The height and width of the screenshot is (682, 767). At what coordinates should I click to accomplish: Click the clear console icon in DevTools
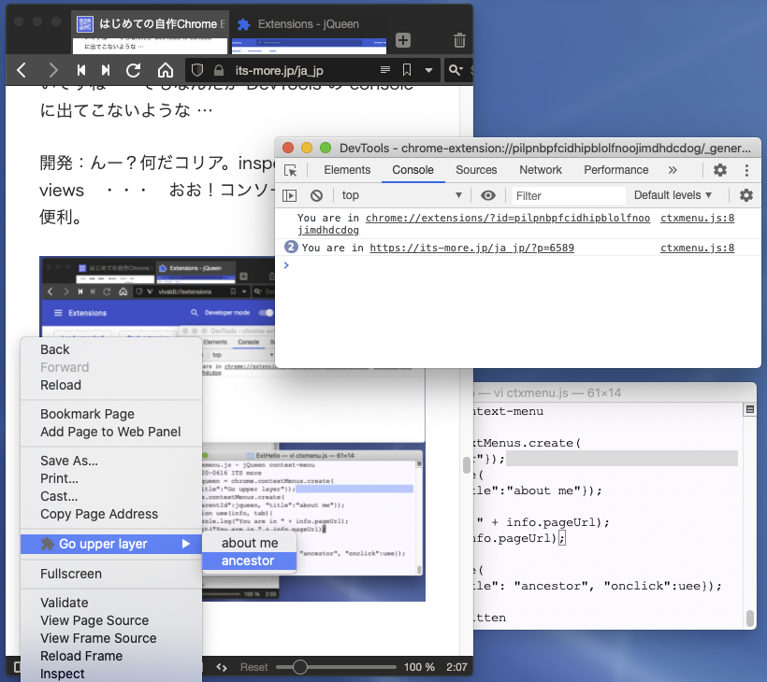(317, 195)
